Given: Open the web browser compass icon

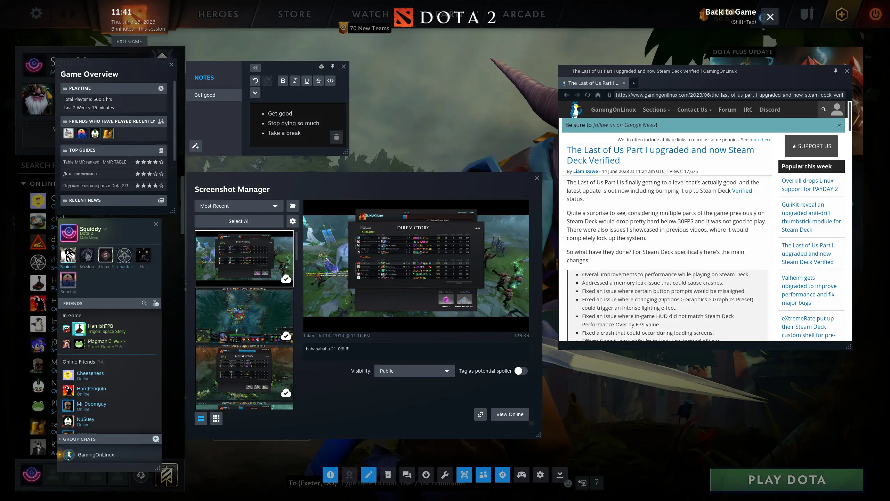Looking at the screenshot, I should coord(503,475).
